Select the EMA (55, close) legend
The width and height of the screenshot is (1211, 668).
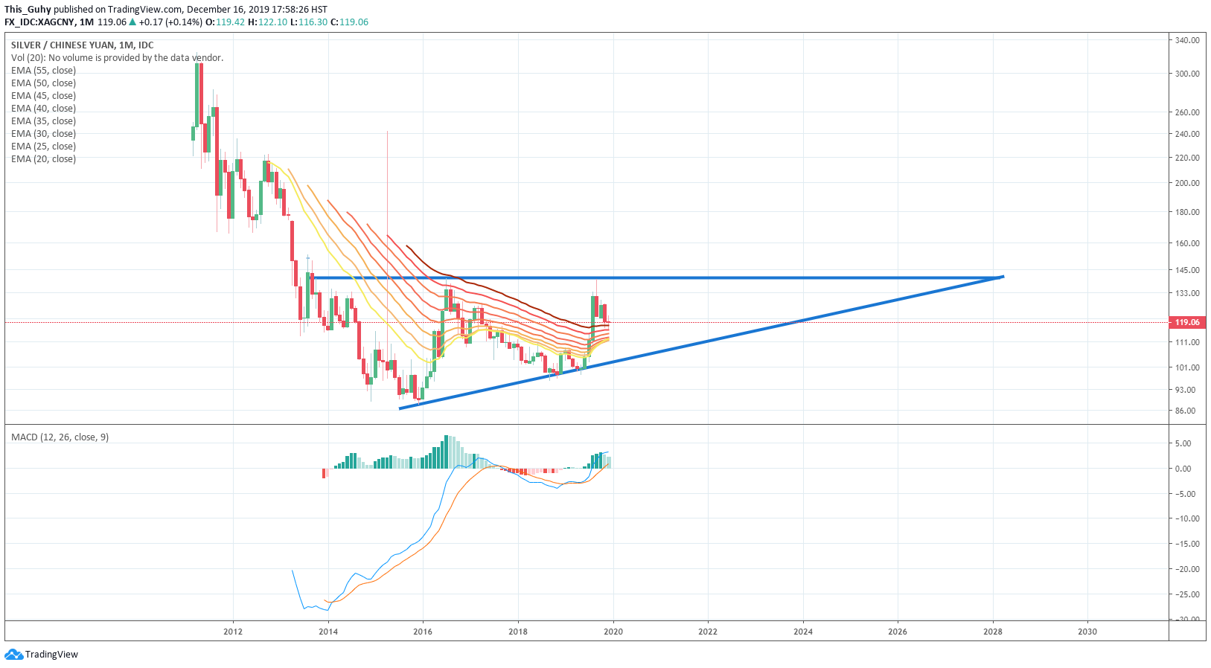43,71
